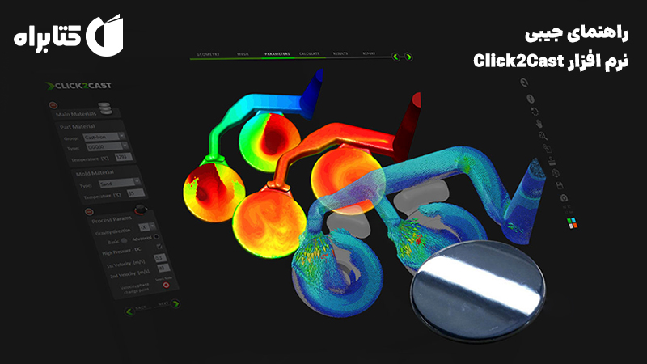Click the green next-step arrow near tabs
The height and width of the screenshot is (364, 647).
click(408, 57)
